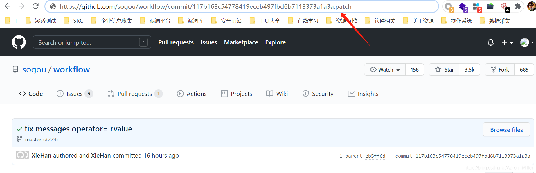Open the 企业信息收集 bookmark folder

click(111, 21)
